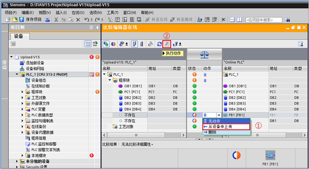Select 添加新设备 in project tree

pos(35,63)
